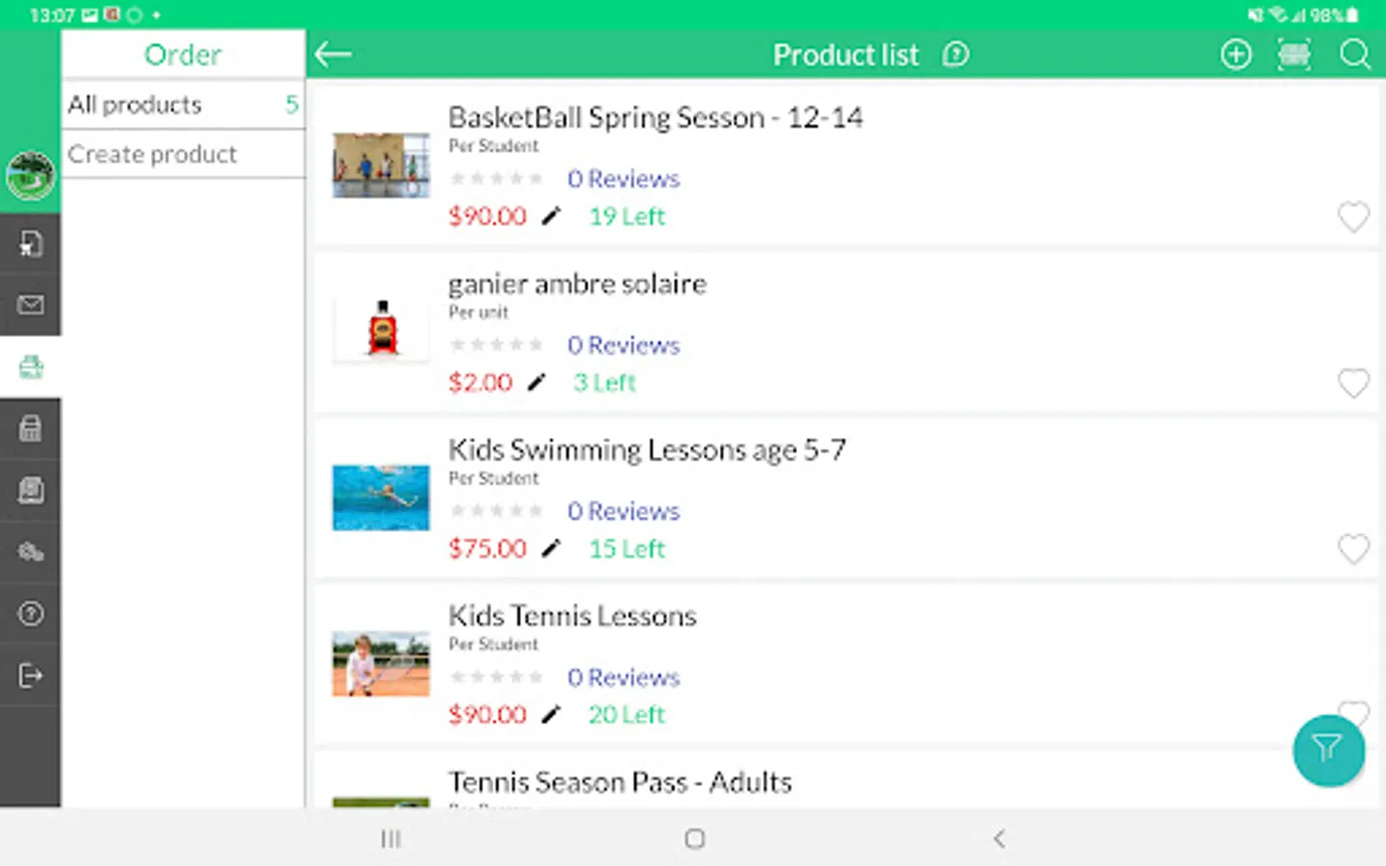Open product search magnifier

click(x=1354, y=55)
